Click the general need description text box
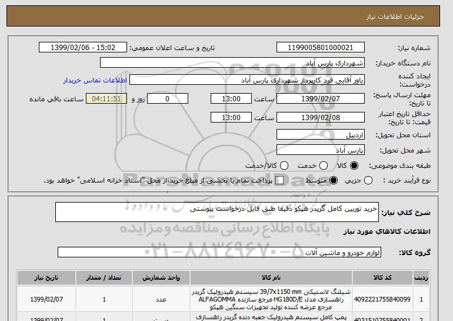This screenshot has width=453, height=321. coord(217,212)
